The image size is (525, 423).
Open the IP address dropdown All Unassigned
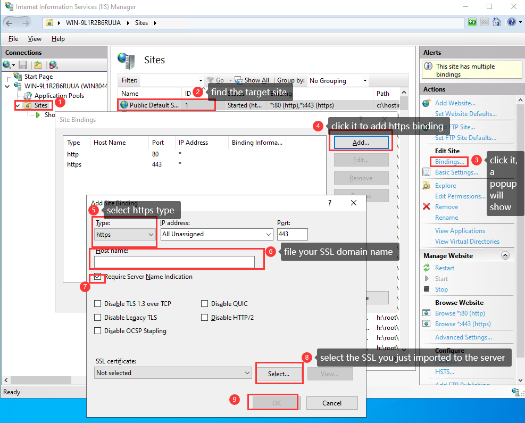pyautogui.click(x=216, y=234)
